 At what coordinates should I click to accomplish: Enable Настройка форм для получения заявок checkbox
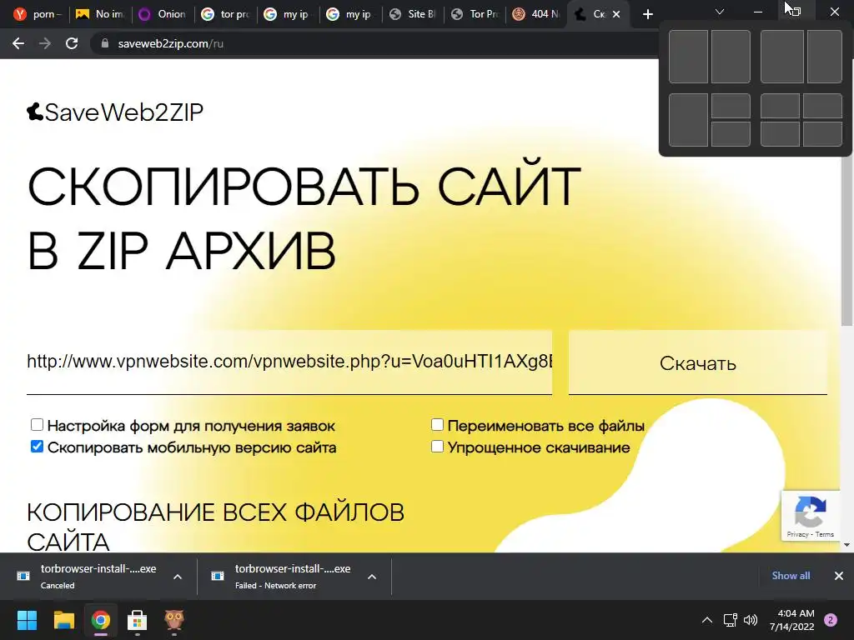pos(37,424)
